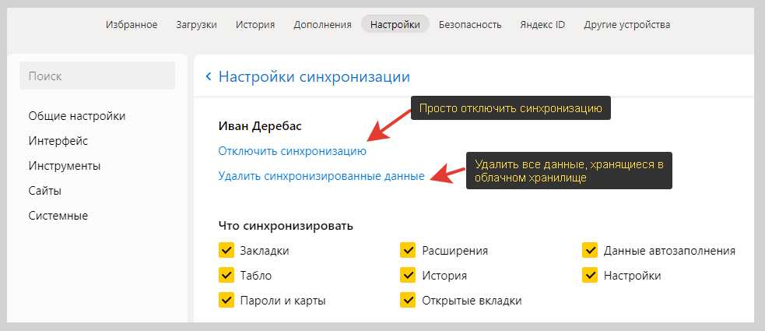Toggle the Табло sync checkbox
765x331 pixels.
click(226, 275)
